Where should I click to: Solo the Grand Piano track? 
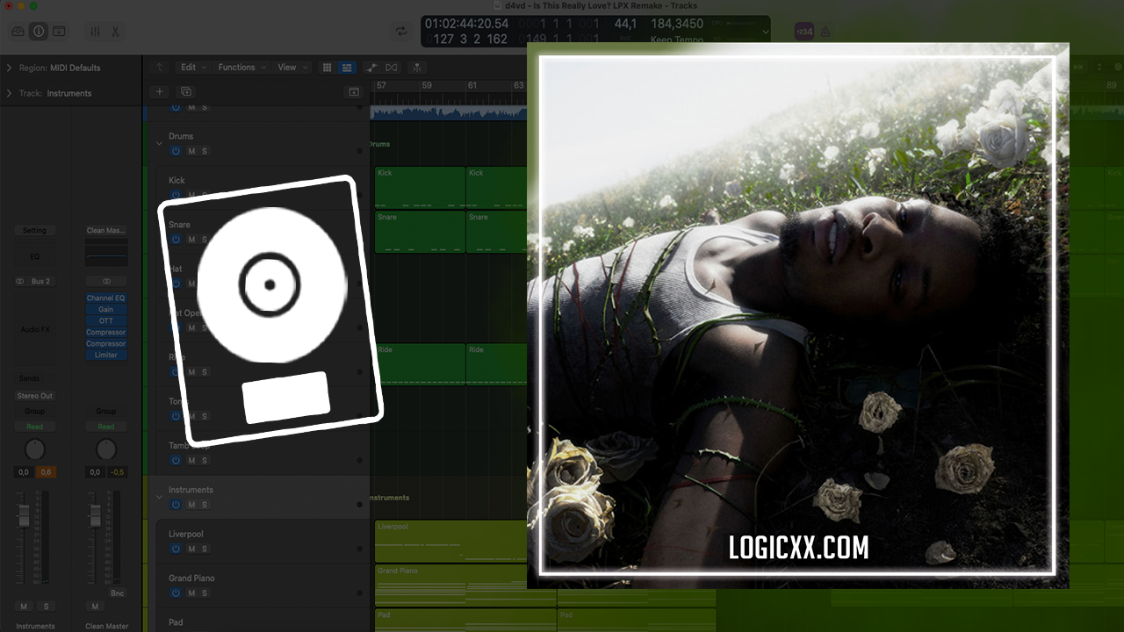click(x=205, y=592)
